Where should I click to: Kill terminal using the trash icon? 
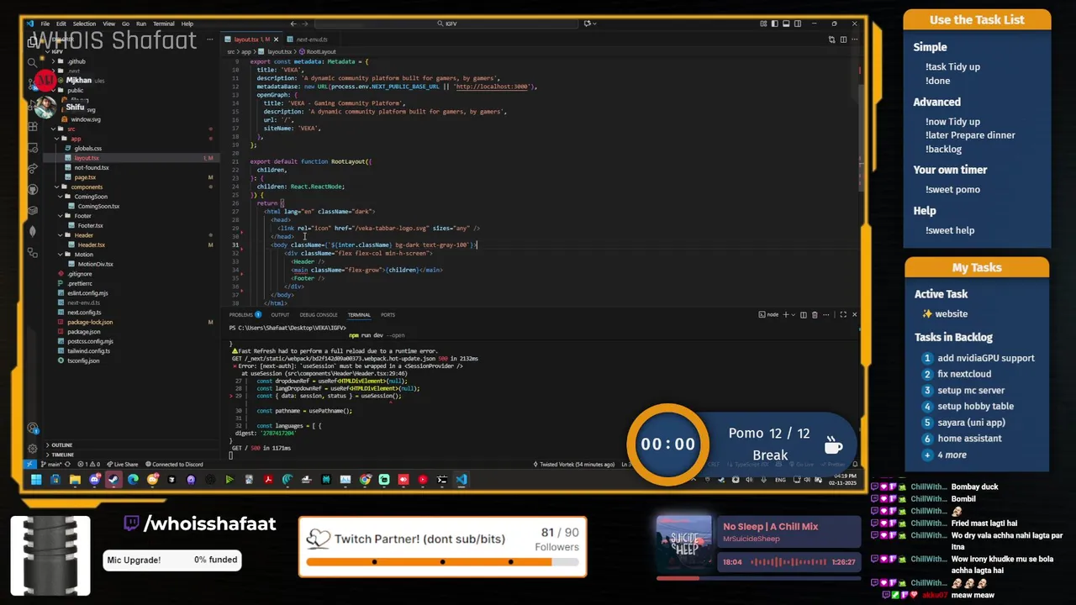[815, 315]
